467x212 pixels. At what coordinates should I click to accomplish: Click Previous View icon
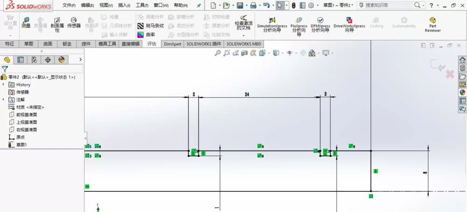tap(235, 53)
